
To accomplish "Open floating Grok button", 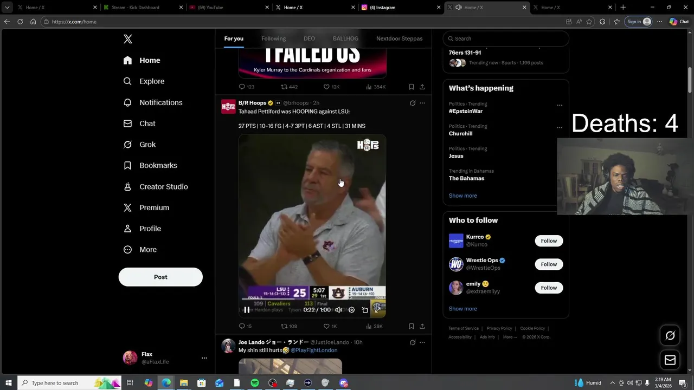I will pos(670,336).
